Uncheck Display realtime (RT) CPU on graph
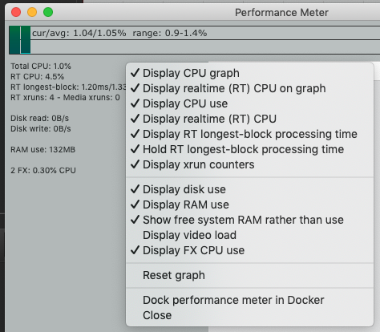Viewport: 380px width, 332px height. click(x=249, y=88)
